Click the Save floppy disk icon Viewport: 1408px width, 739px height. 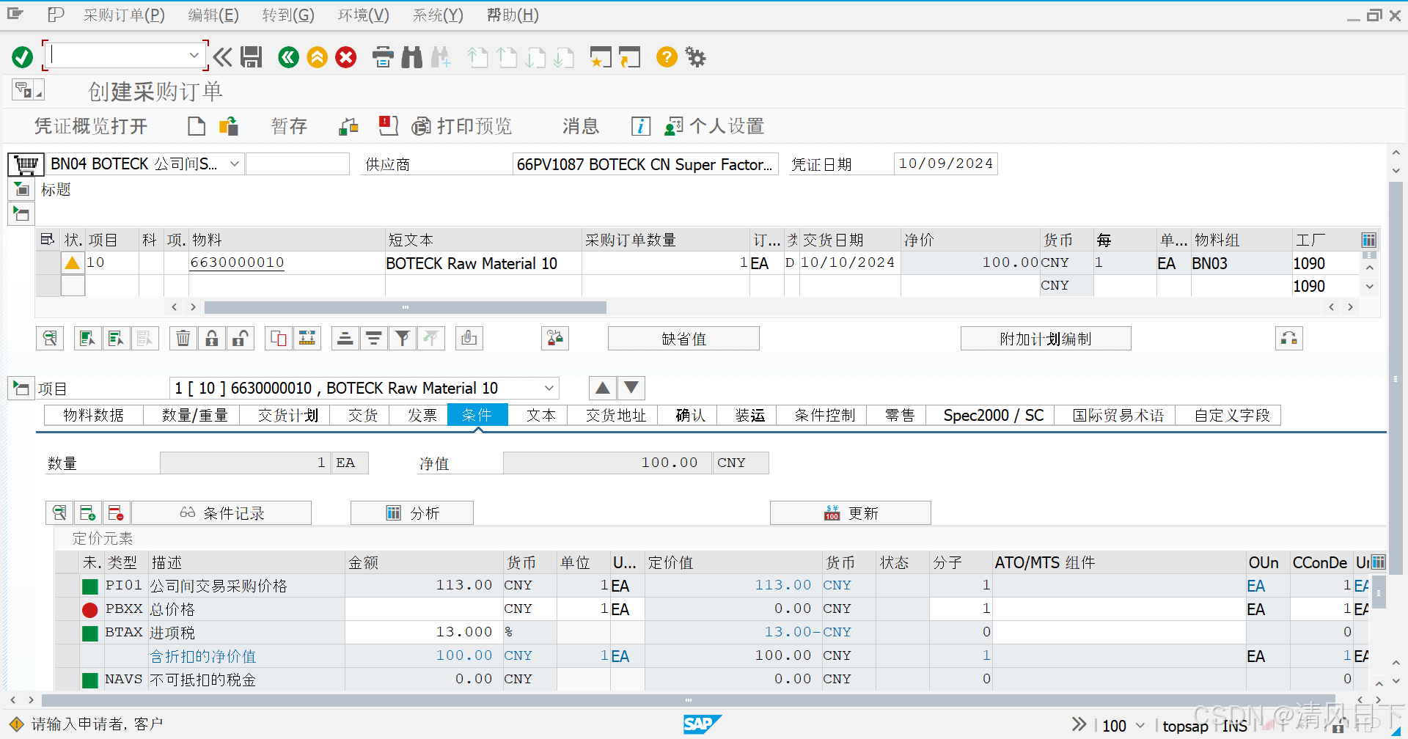point(252,57)
